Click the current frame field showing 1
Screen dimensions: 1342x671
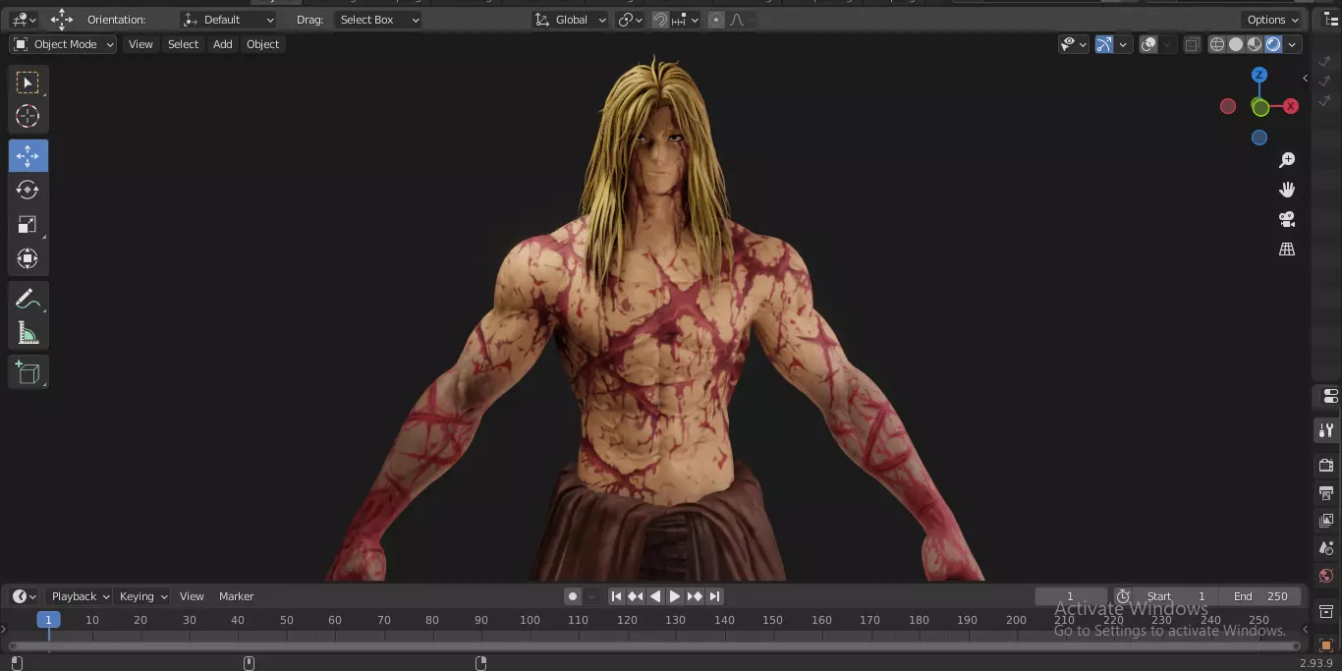click(x=1071, y=596)
